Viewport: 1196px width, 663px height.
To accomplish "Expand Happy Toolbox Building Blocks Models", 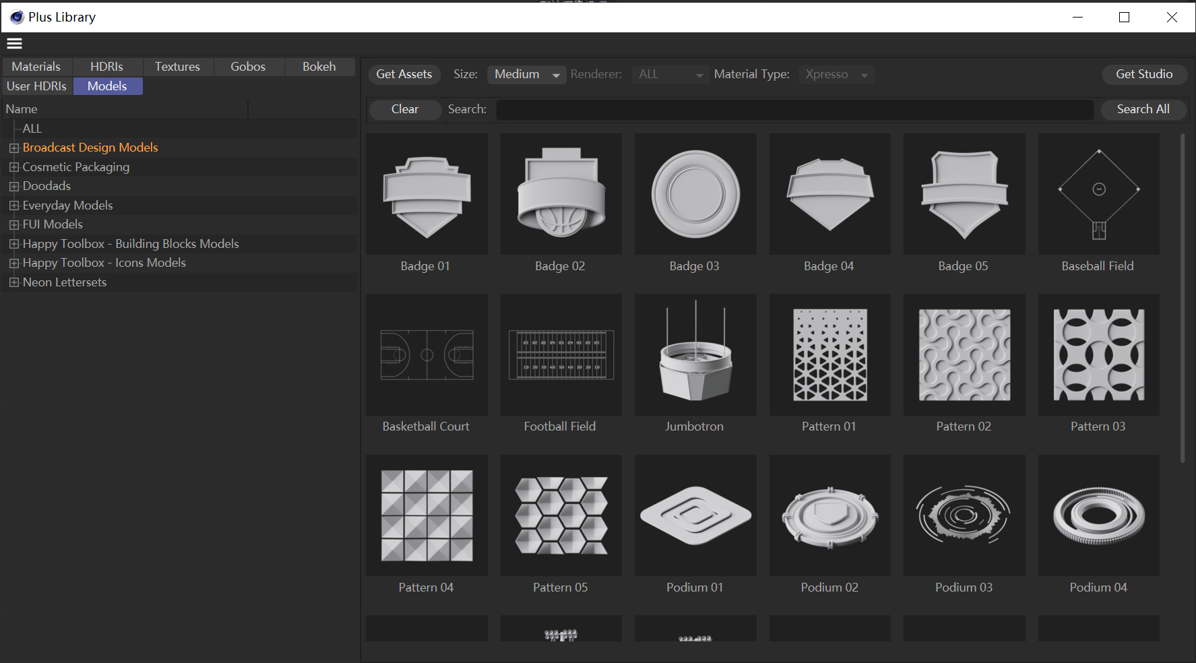I will click(13, 244).
